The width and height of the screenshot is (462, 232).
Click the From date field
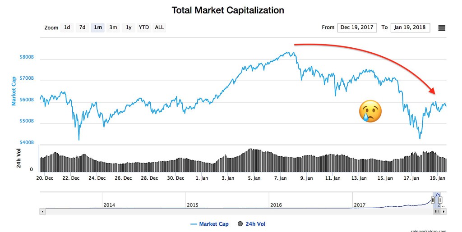[x=356, y=27]
